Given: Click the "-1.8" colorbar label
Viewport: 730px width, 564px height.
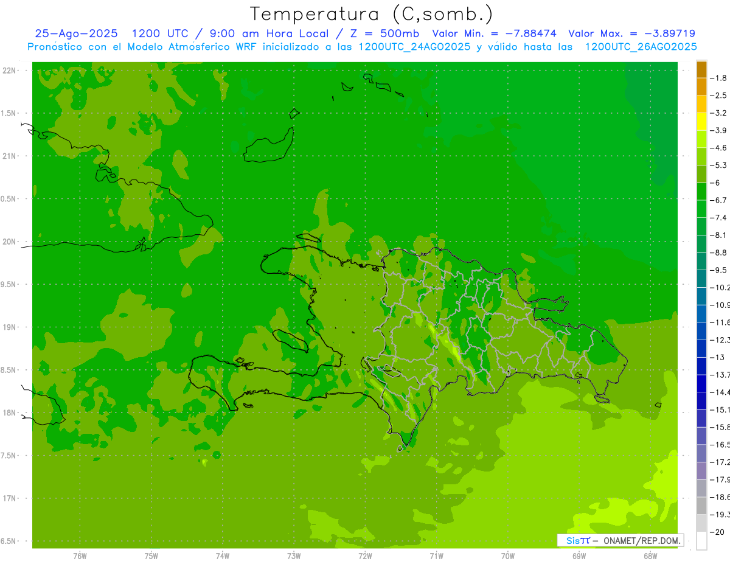Looking at the screenshot, I should pyautogui.click(x=719, y=78).
